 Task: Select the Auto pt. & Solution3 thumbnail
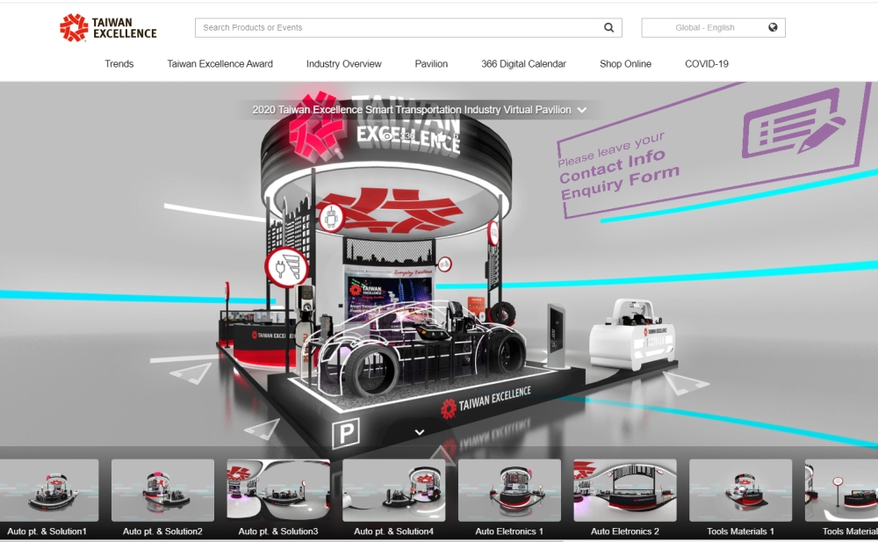pos(278,491)
